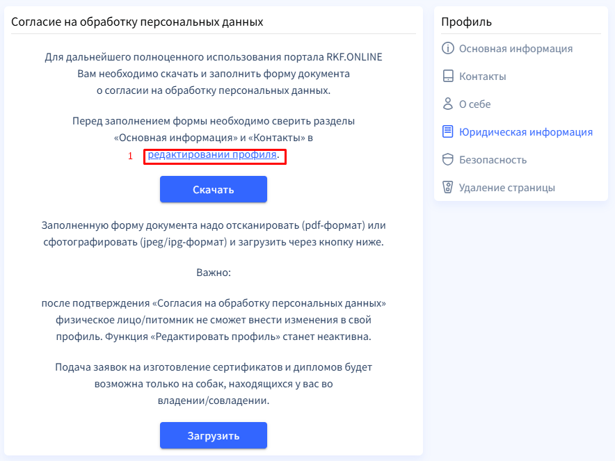Click the red number 1 annotation
This screenshot has width=615, height=461.
130,156
